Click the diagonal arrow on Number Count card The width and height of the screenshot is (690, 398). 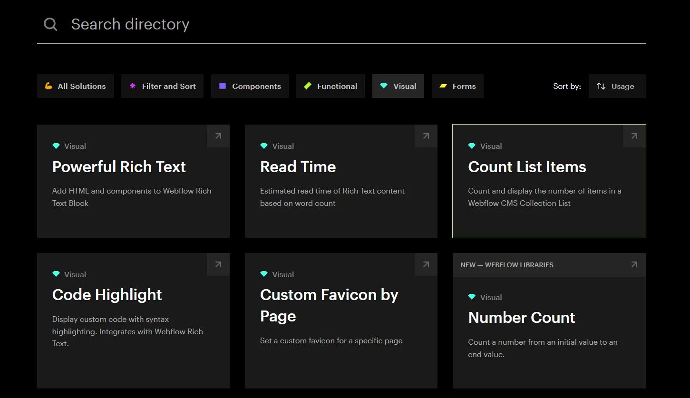[x=633, y=264]
